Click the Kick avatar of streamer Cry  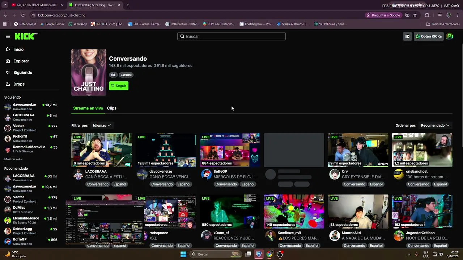335,174
